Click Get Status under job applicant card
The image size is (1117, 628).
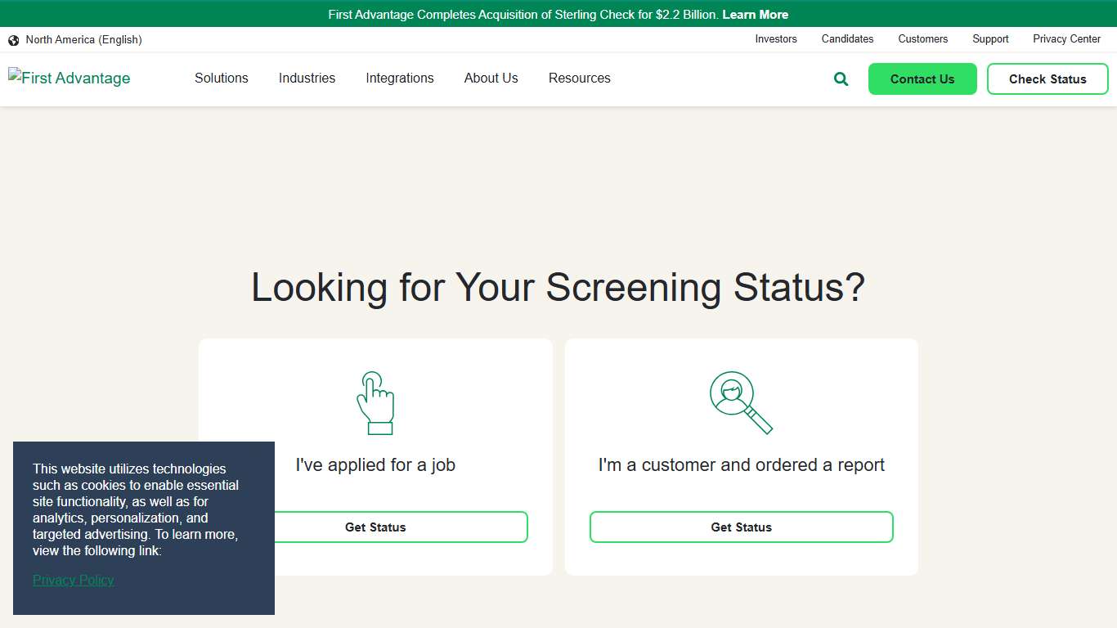point(375,527)
